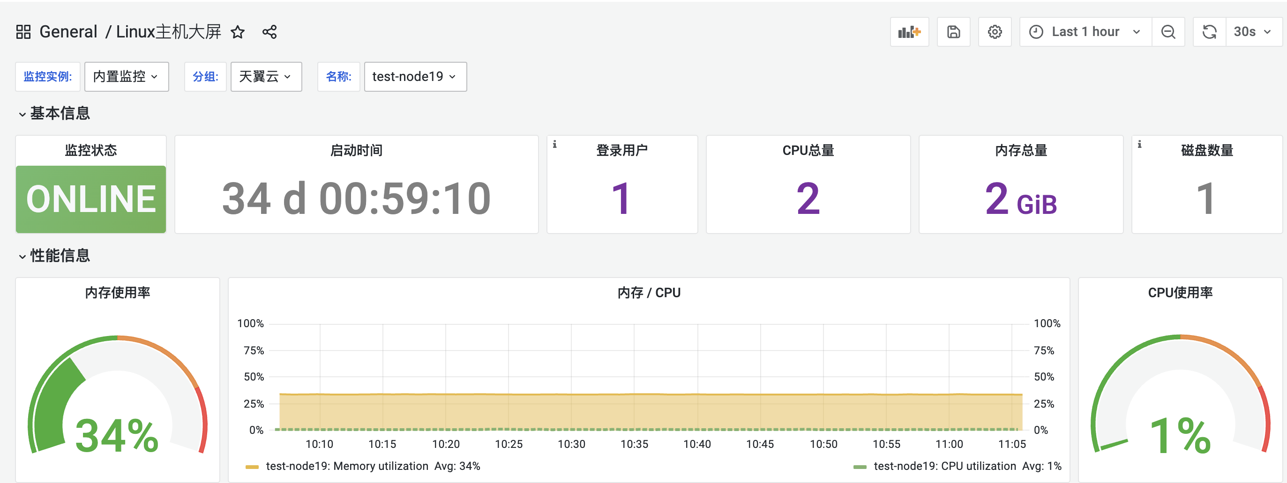The height and width of the screenshot is (483, 1287).
Task: Open the Last 1 hour time picker
Action: click(1085, 32)
